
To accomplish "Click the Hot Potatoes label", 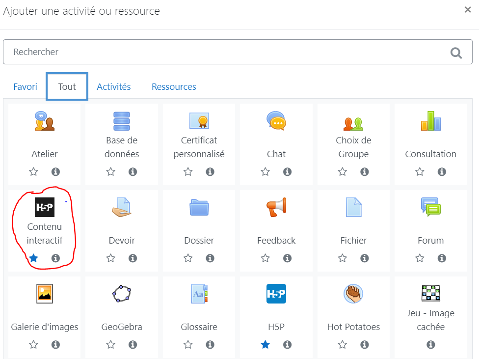I will point(353,327).
